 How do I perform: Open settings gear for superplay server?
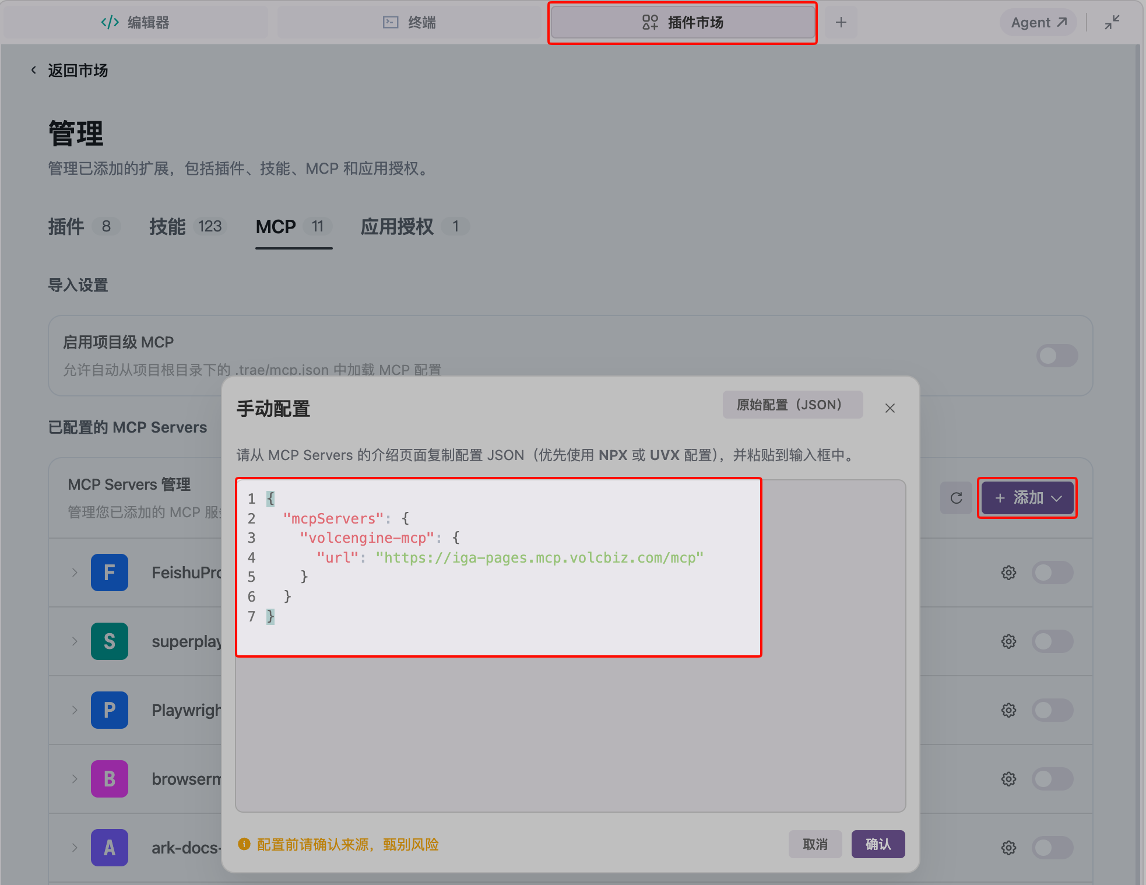(1008, 641)
